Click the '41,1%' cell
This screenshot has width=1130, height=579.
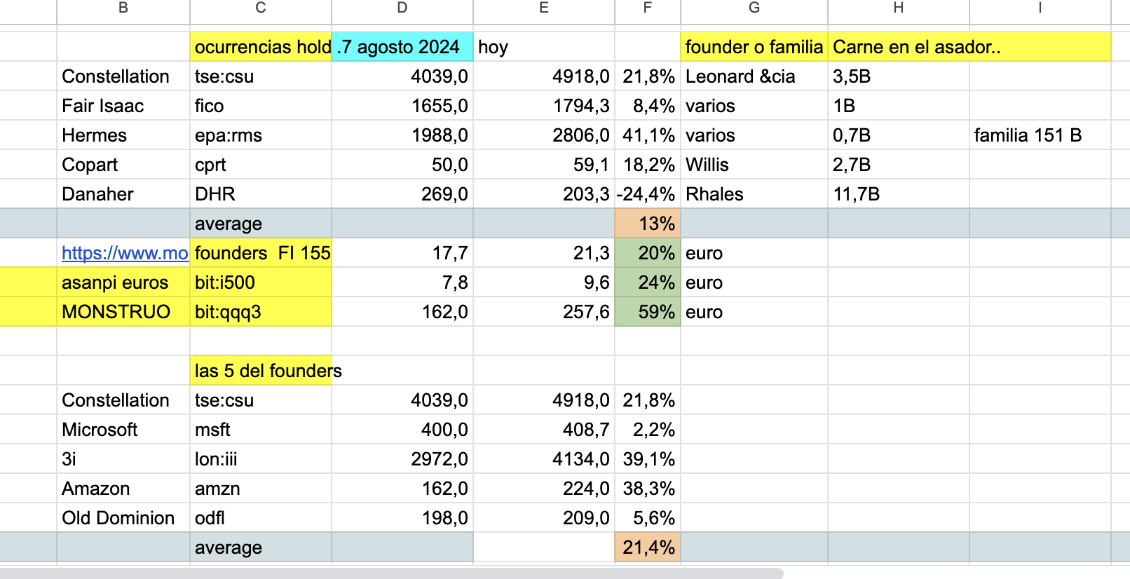648,135
